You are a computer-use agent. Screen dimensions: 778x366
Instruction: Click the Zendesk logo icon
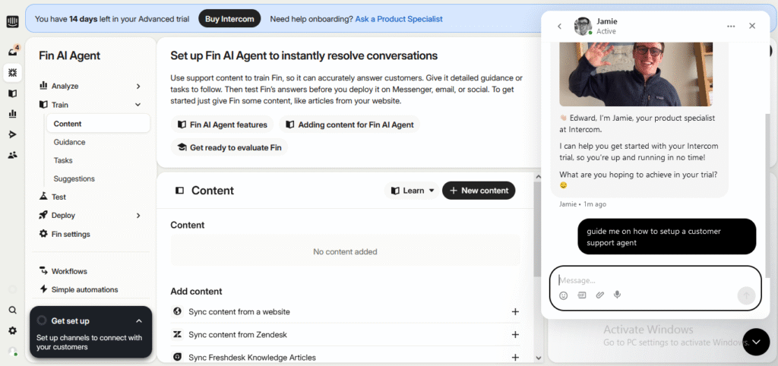pyautogui.click(x=176, y=334)
